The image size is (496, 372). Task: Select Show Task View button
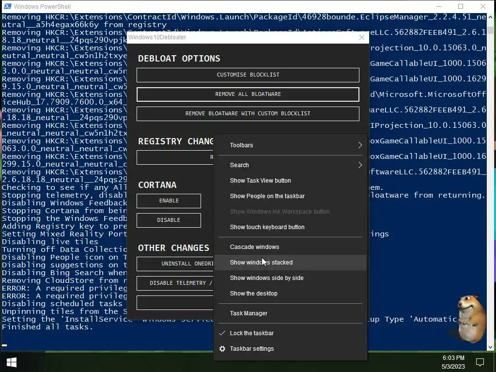(291, 181)
